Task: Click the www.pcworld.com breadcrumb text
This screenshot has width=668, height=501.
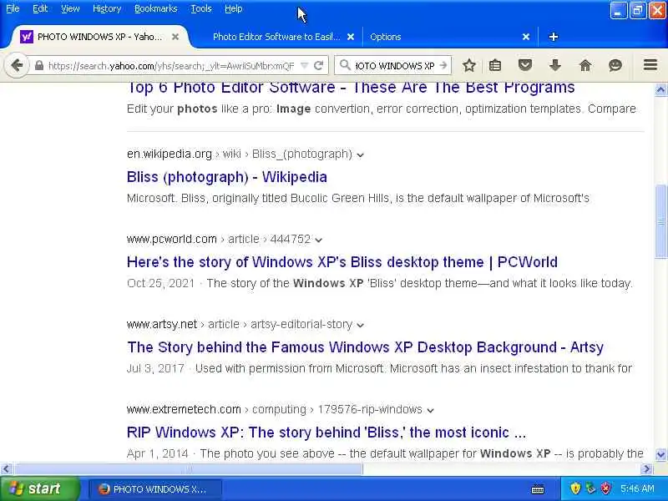Action: click(172, 239)
